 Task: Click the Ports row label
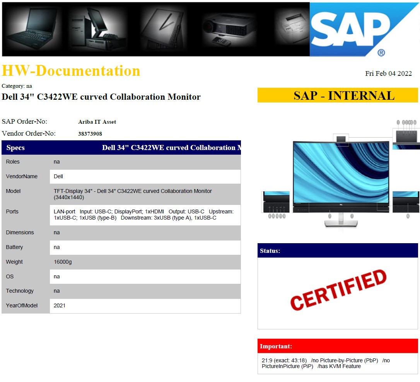coord(12,212)
